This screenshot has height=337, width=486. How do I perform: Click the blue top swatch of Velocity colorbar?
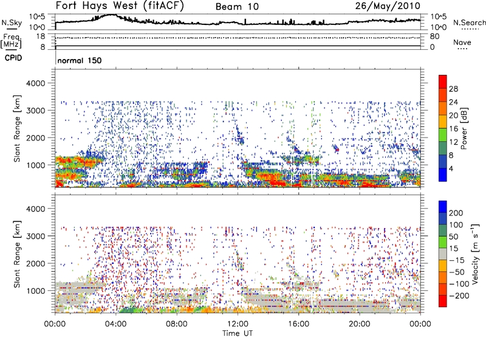coord(443,207)
